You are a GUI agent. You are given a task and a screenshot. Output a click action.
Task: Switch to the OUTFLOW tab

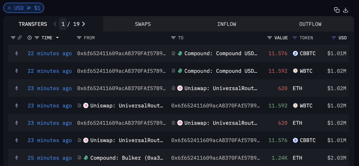click(310, 24)
